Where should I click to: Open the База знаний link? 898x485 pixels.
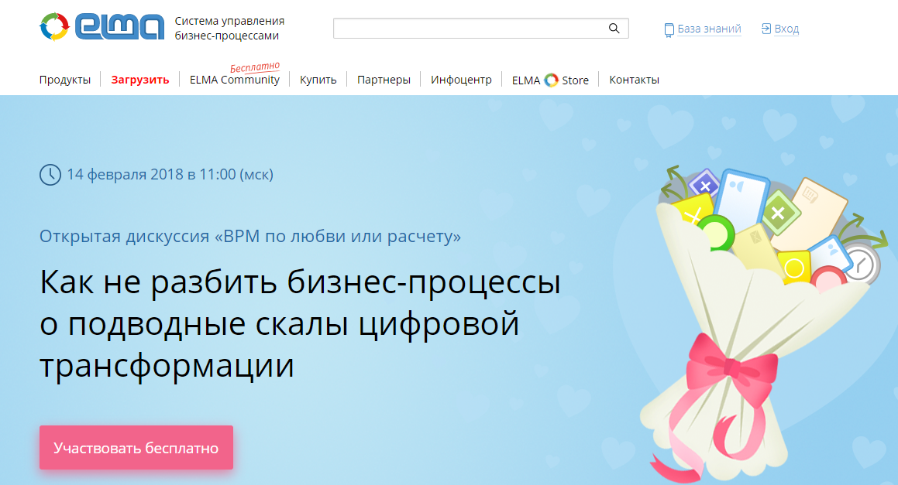tap(707, 29)
